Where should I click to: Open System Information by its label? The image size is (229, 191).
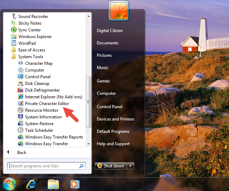pyautogui.click(x=43, y=117)
